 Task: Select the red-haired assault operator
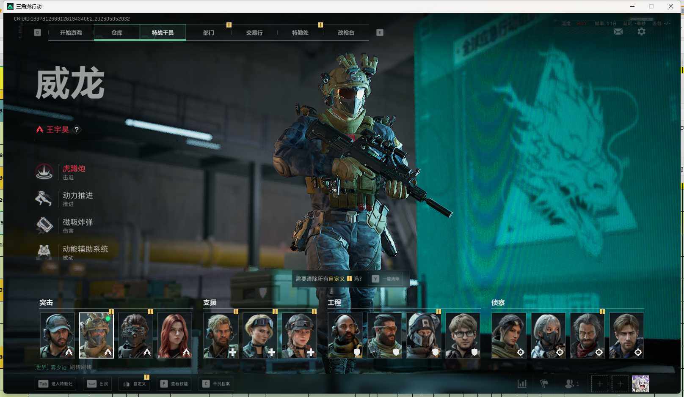(x=175, y=335)
